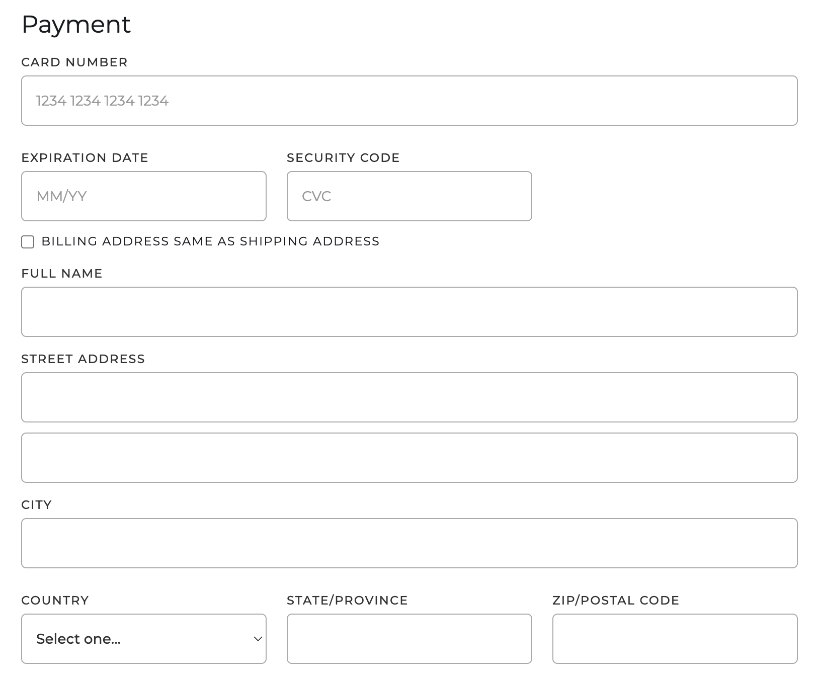This screenshot has width=819, height=683.
Task: Check billing address same as shipping checkbox
Action: [28, 242]
